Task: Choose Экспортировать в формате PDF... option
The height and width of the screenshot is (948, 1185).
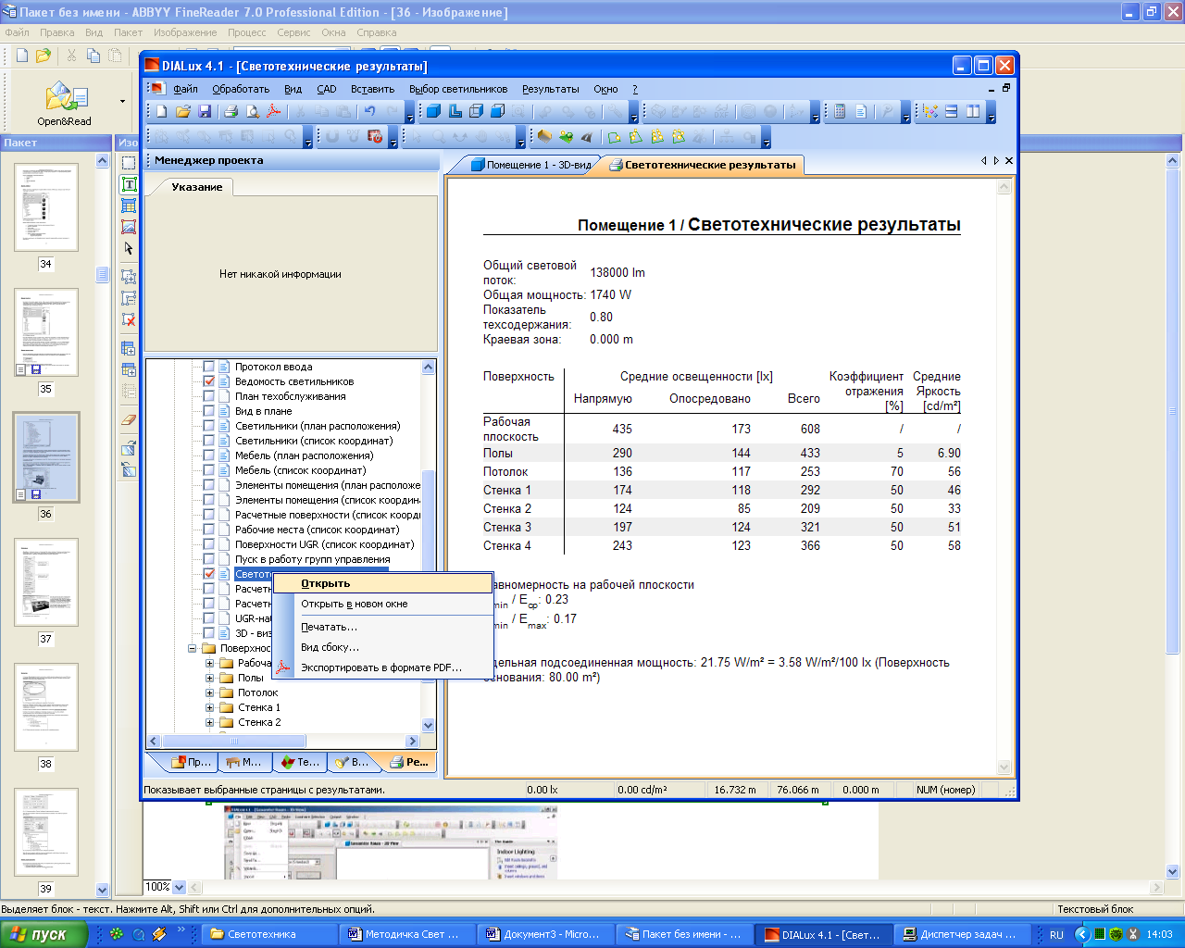Action: [x=381, y=667]
